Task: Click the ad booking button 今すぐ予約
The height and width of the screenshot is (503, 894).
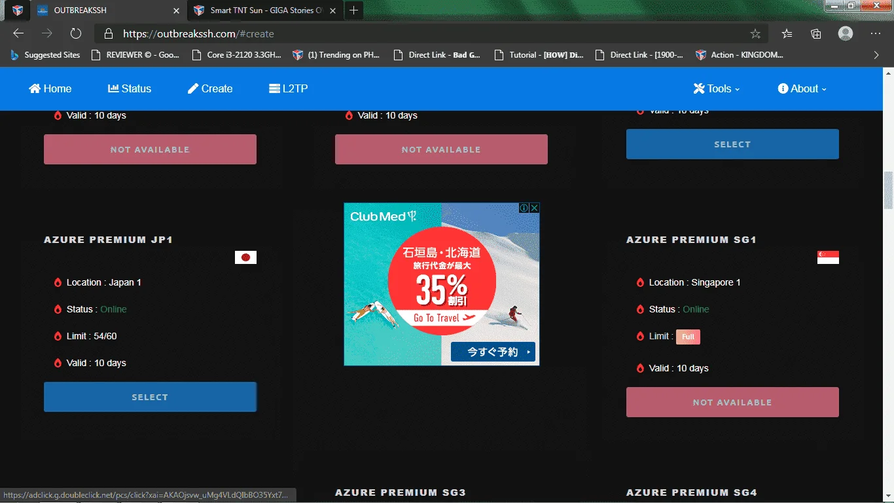Action: click(x=493, y=352)
